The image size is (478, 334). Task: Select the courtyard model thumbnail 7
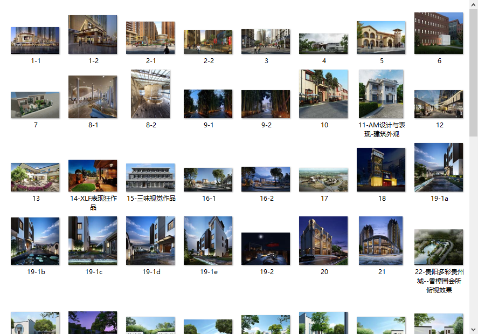(x=35, y=105)
